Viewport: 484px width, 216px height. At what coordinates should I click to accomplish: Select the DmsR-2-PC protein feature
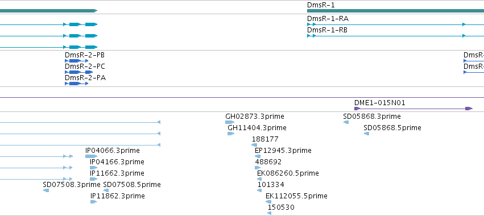pos(78,72)
